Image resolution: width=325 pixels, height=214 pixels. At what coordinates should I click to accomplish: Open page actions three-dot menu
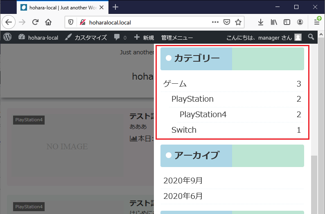click(215, 22)
